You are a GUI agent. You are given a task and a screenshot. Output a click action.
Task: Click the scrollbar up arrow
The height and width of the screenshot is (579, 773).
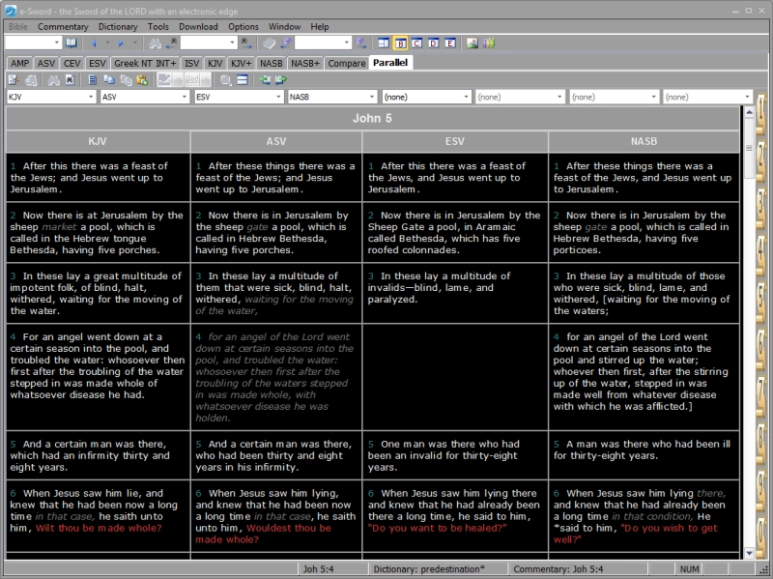[x=749, y=112]
